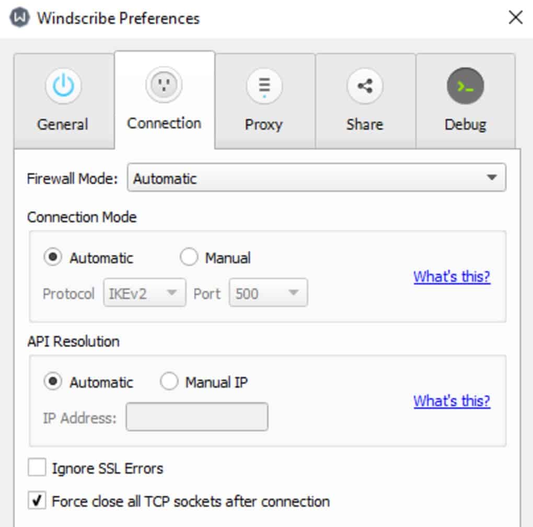Click the Windscribe logo in title bar
The image size is (533, 527).
coord(20,18)
